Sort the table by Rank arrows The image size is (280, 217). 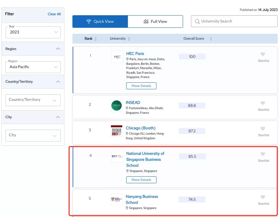(x=96, y=39)
